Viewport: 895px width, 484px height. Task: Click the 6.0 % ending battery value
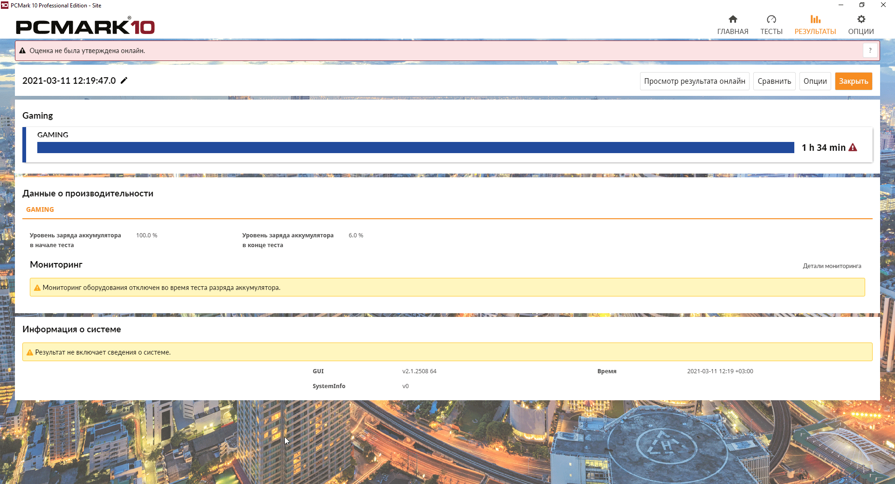point(356,235)
